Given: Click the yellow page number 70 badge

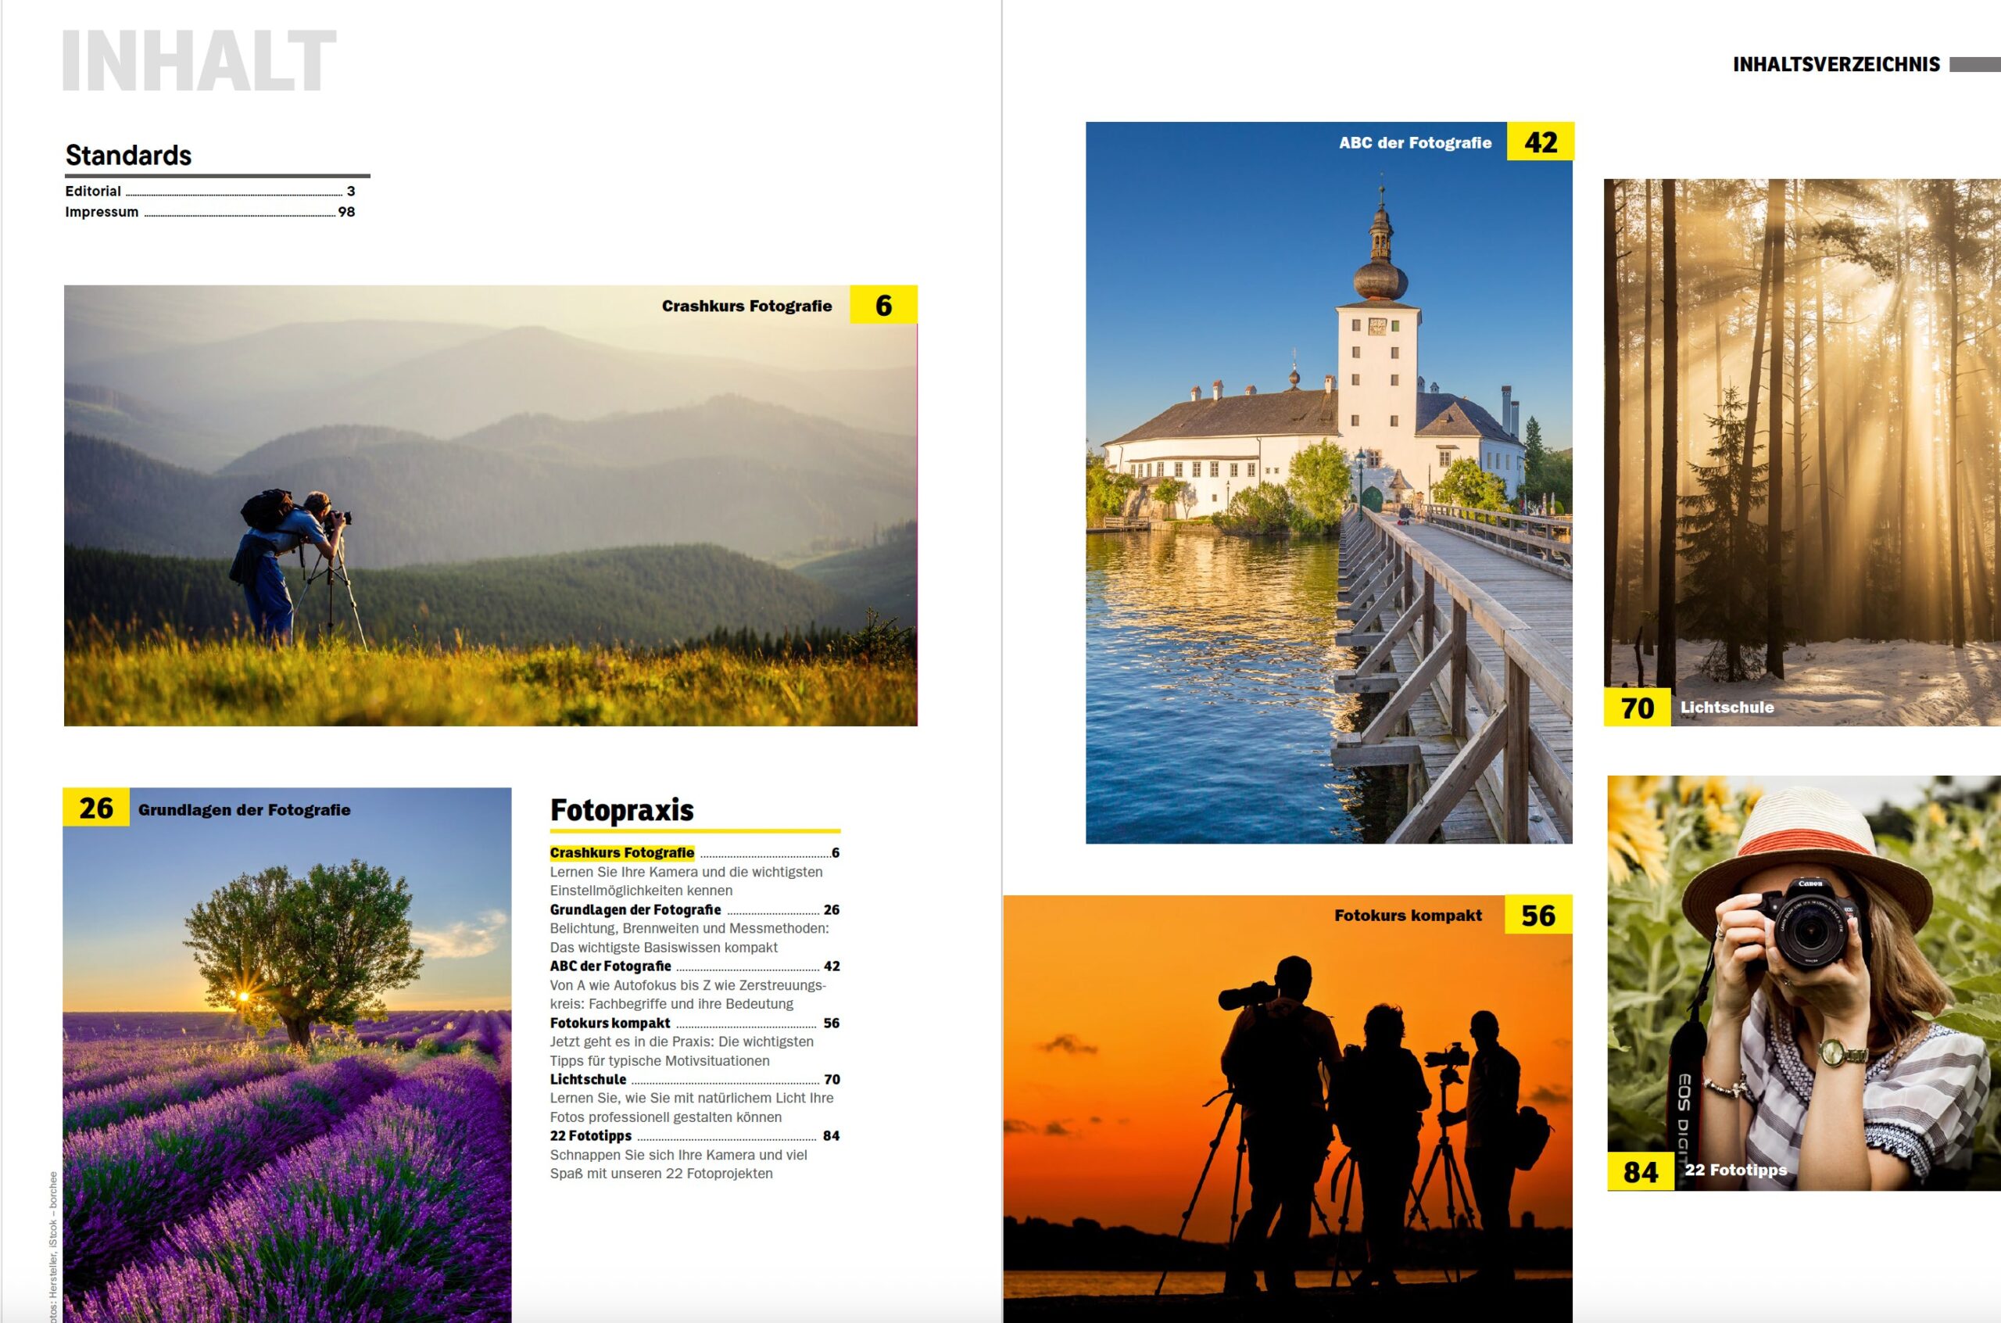Looking at the screenshot, I should [x=1637, y=707].
